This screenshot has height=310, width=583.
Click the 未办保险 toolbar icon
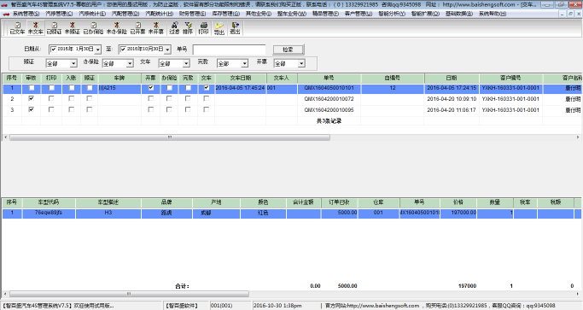coord(116,28)
